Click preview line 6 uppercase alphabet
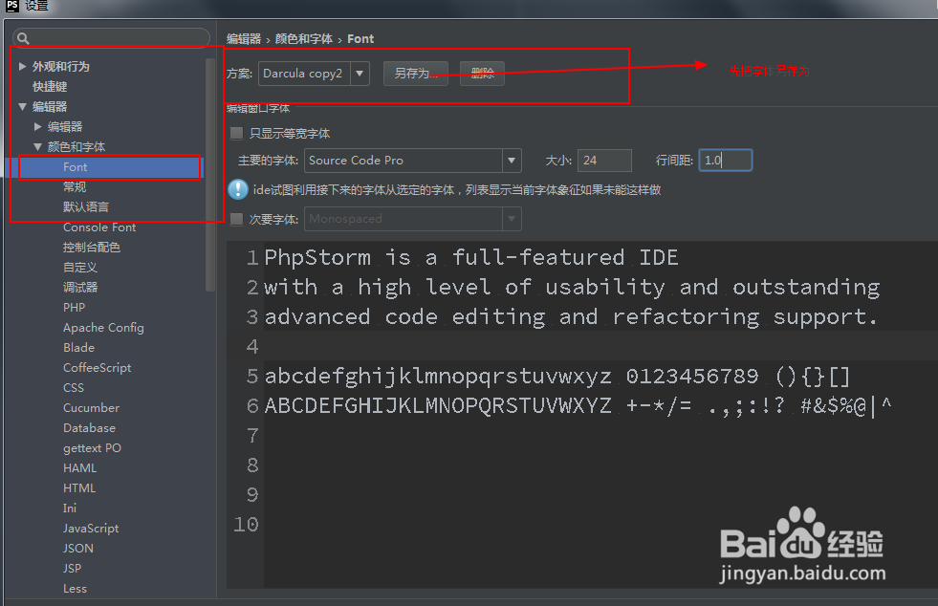 coord(438,405)
